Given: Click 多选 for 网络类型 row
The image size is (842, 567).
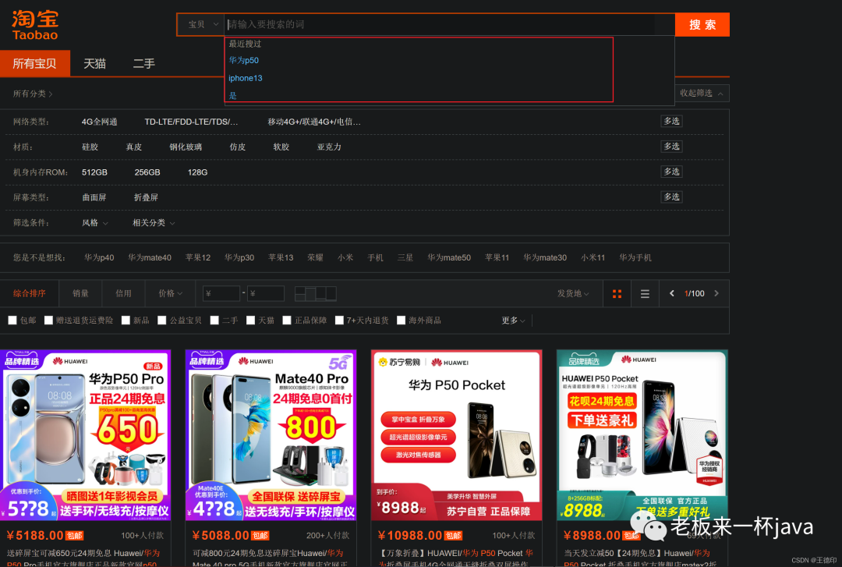Looking at the screenshot, I should (x=671, y=122).
